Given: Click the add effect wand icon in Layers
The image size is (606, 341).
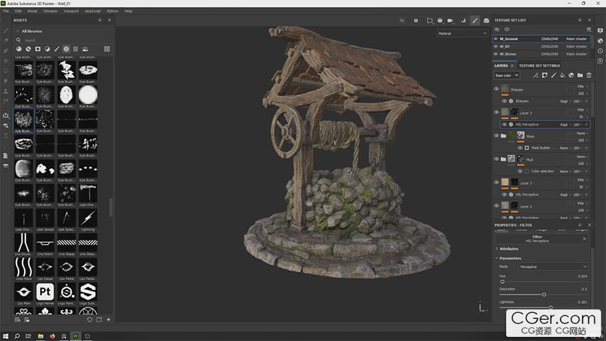Looking at the screenshot, I should coord(536,75).
